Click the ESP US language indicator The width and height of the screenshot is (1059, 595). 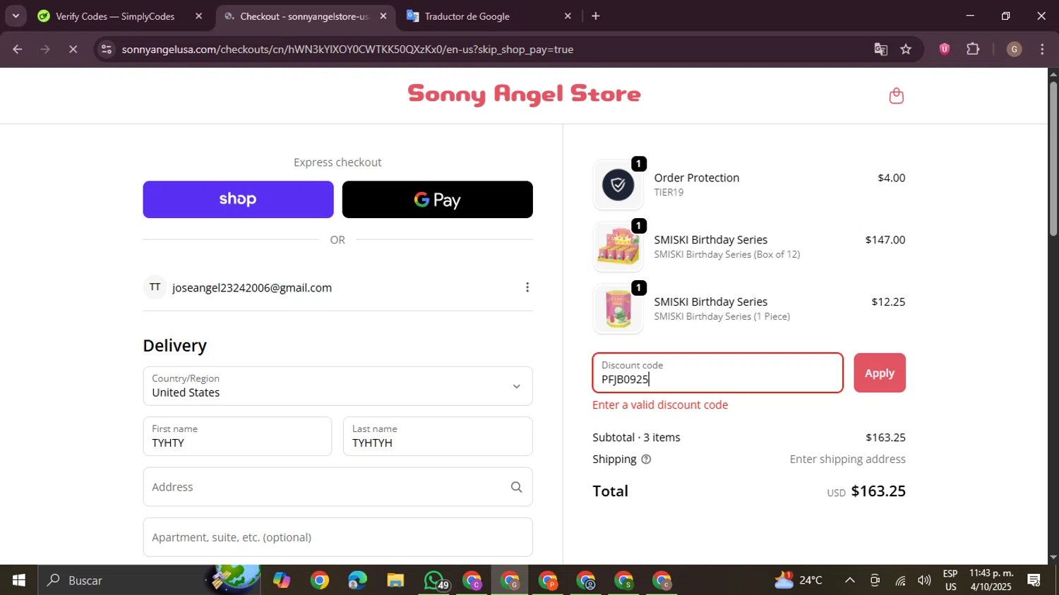950,580
